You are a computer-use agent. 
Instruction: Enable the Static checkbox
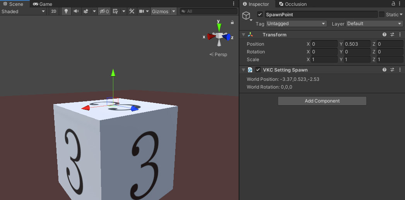tap(382, 14)
